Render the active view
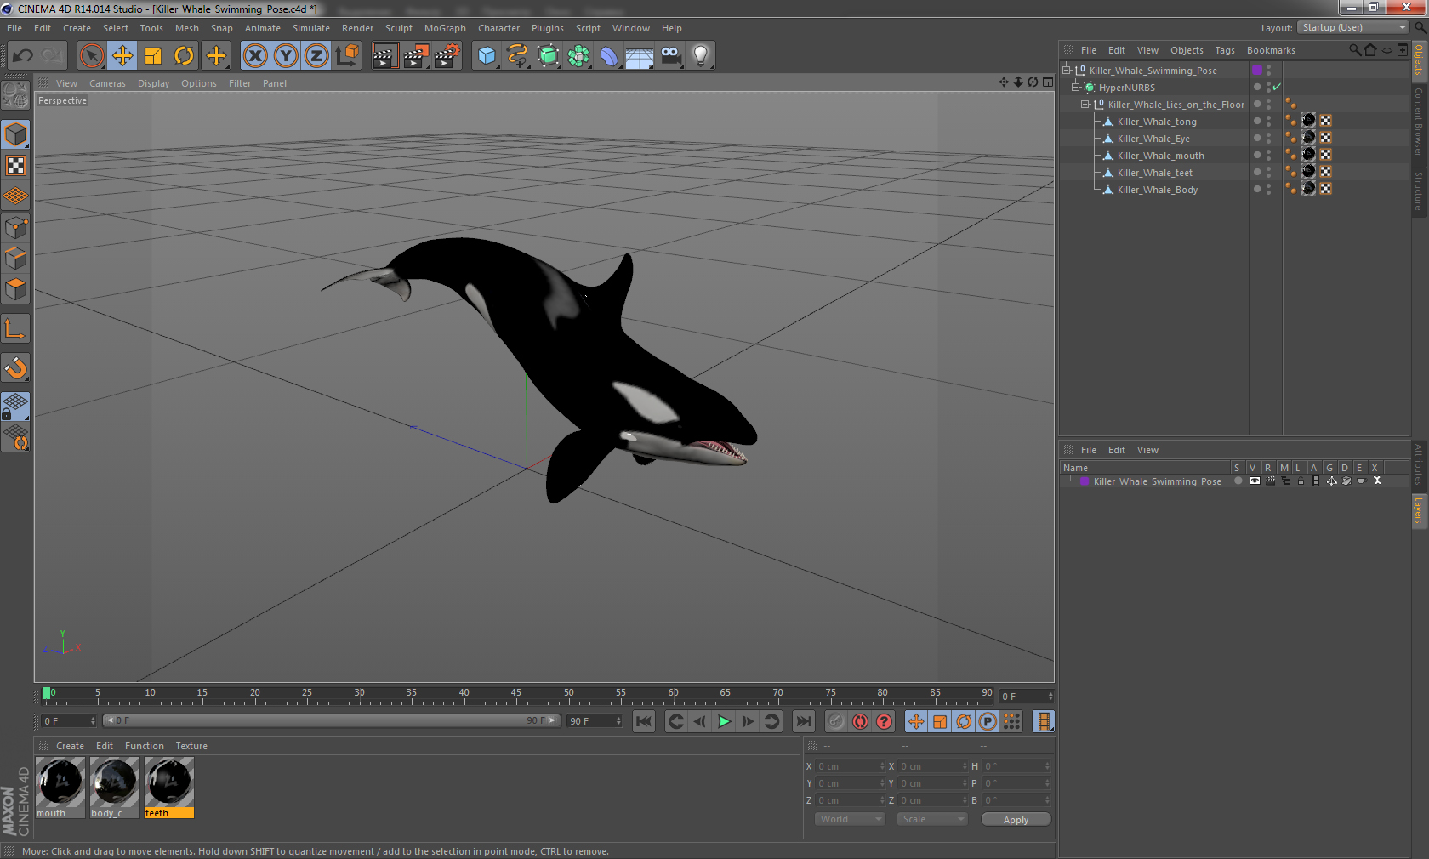Screen dimensions: 1429x859 tap(384, 56)
